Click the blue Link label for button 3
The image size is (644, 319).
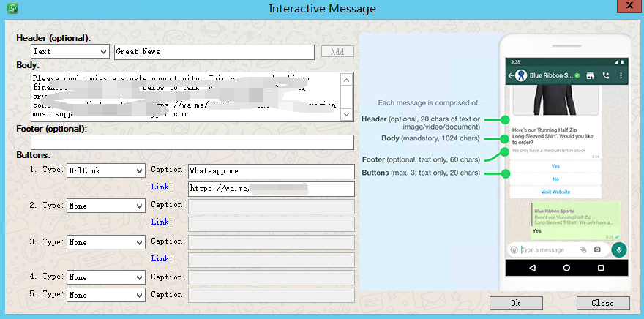[162, 258]
